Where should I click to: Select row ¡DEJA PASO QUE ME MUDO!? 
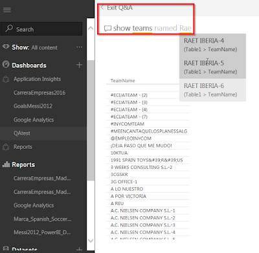click(x=148, y=146)
